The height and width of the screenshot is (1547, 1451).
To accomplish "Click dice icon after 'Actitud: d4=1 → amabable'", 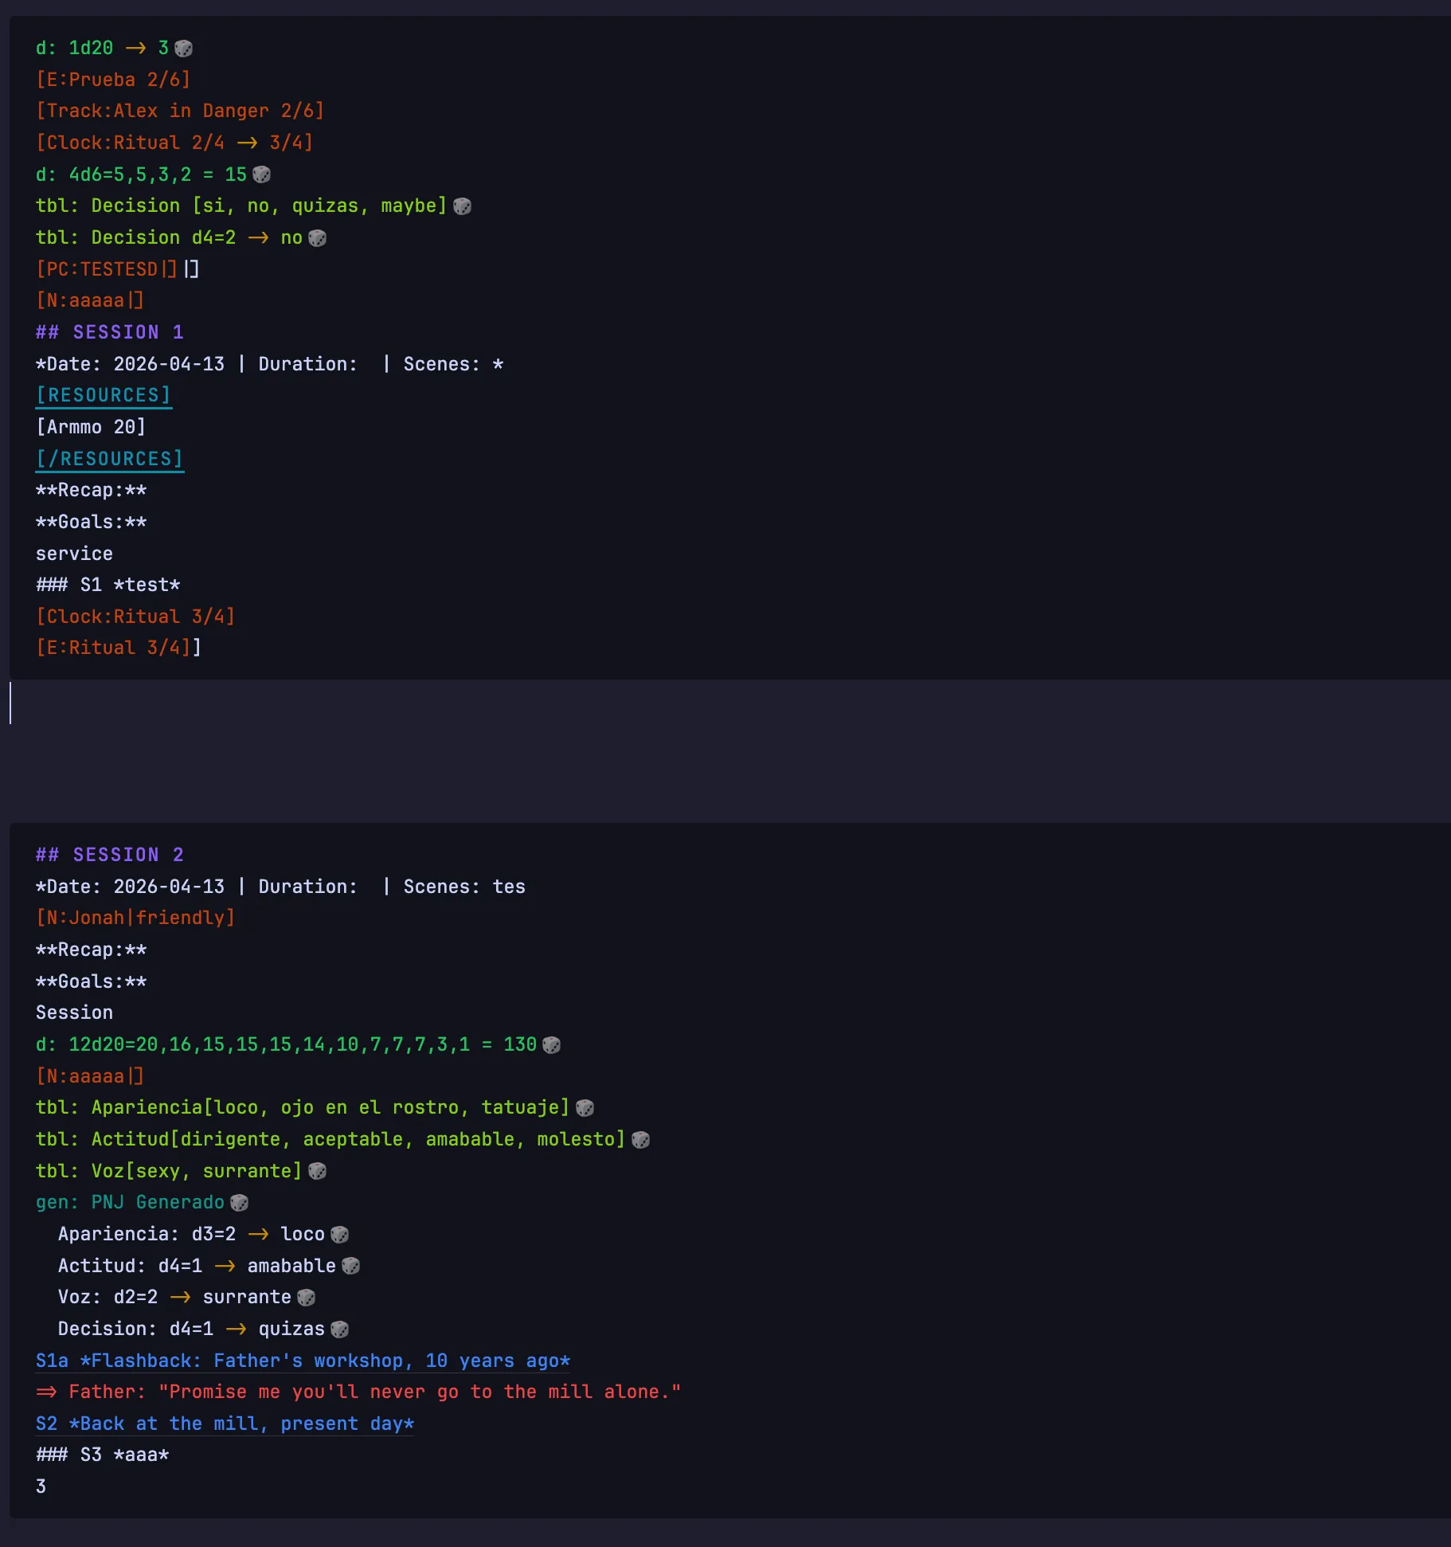I will tap(350, 1266).
